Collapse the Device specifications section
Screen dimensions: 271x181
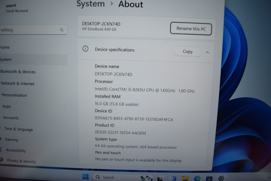(207, 52)
